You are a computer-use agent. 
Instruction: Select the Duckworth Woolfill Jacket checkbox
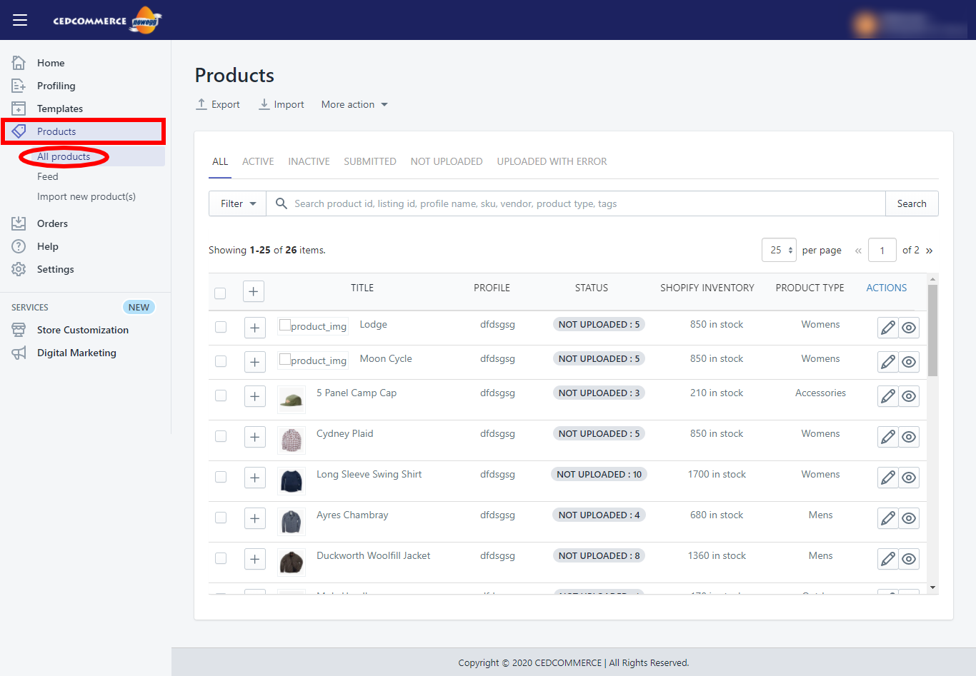coord(221,558)
